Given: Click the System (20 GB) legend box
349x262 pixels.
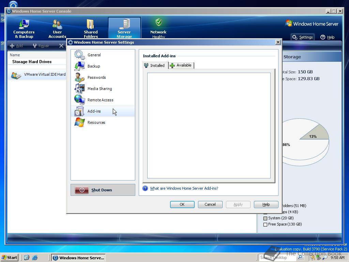Looking at the screenshot, I should [x=265, y=218].
